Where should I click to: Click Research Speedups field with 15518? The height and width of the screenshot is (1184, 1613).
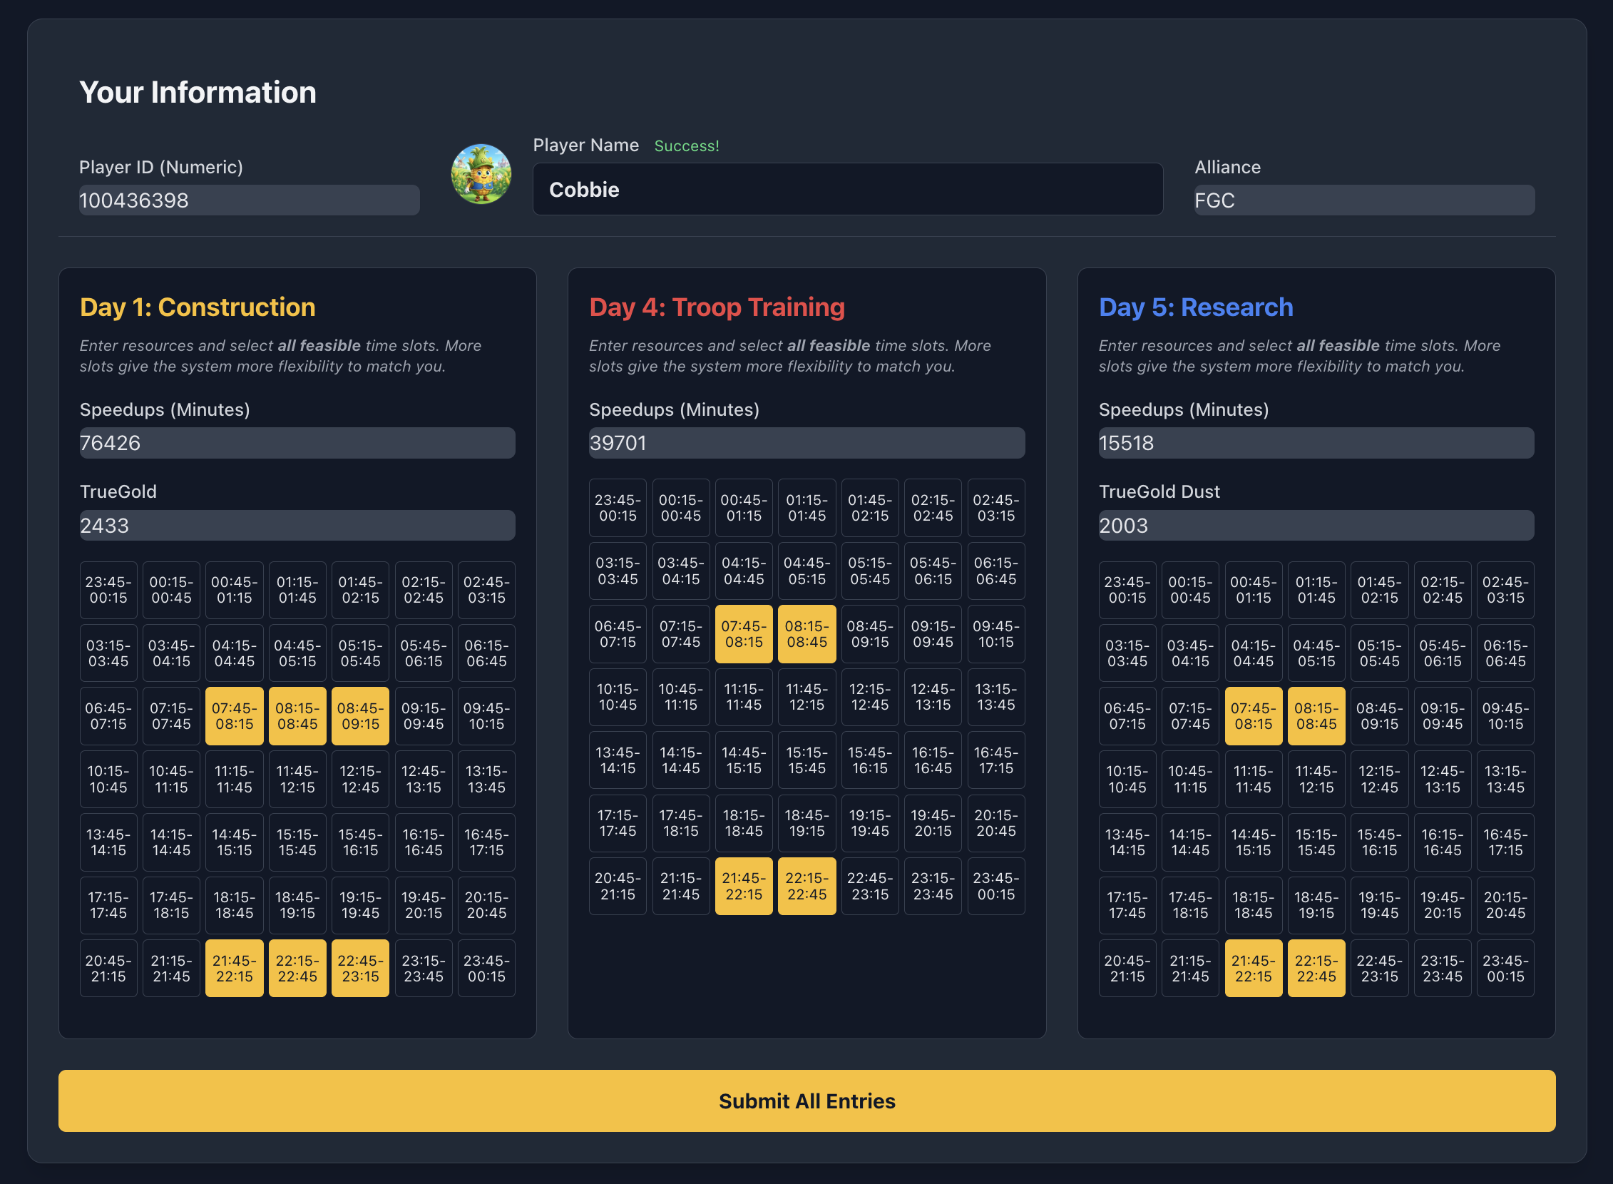(1316, 443)
